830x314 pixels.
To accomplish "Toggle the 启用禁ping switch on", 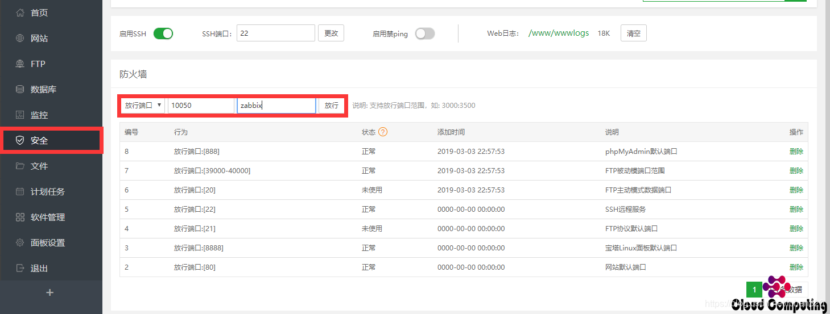I will 425,34.
